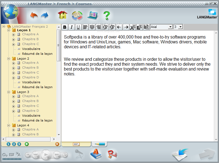The width and height of the screenshot is (219, 163).
Task: Increase paragraph indent
Action: tap(112, 27)
